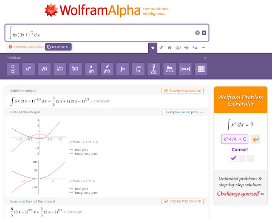
Task: Submit the answer with the orange return arrow
Action: 256,139
